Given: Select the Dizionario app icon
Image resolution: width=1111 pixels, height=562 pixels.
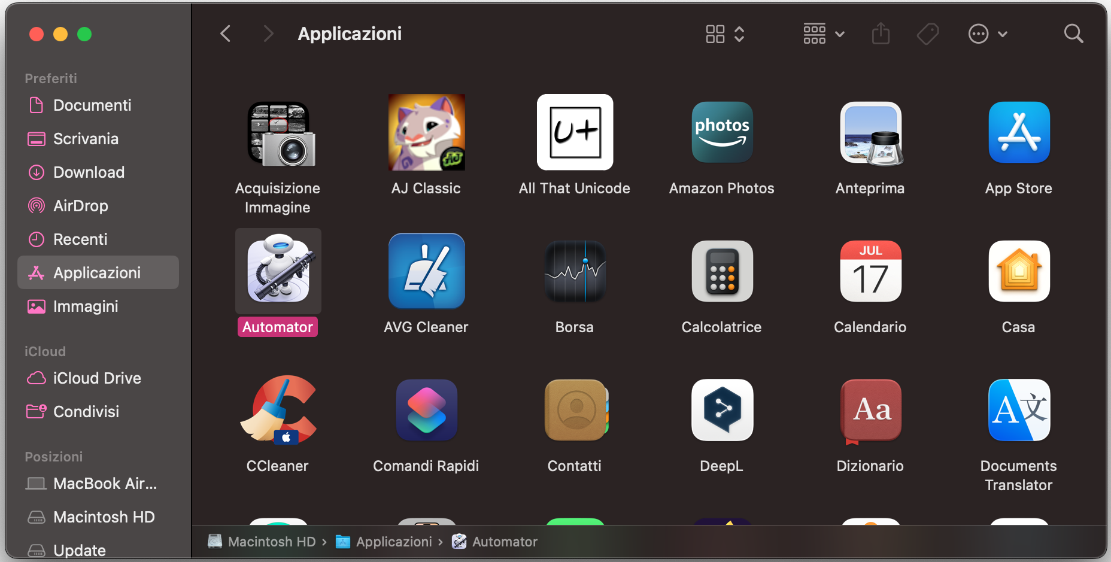Looking at the screenshot, I should (x=870, y=411).
